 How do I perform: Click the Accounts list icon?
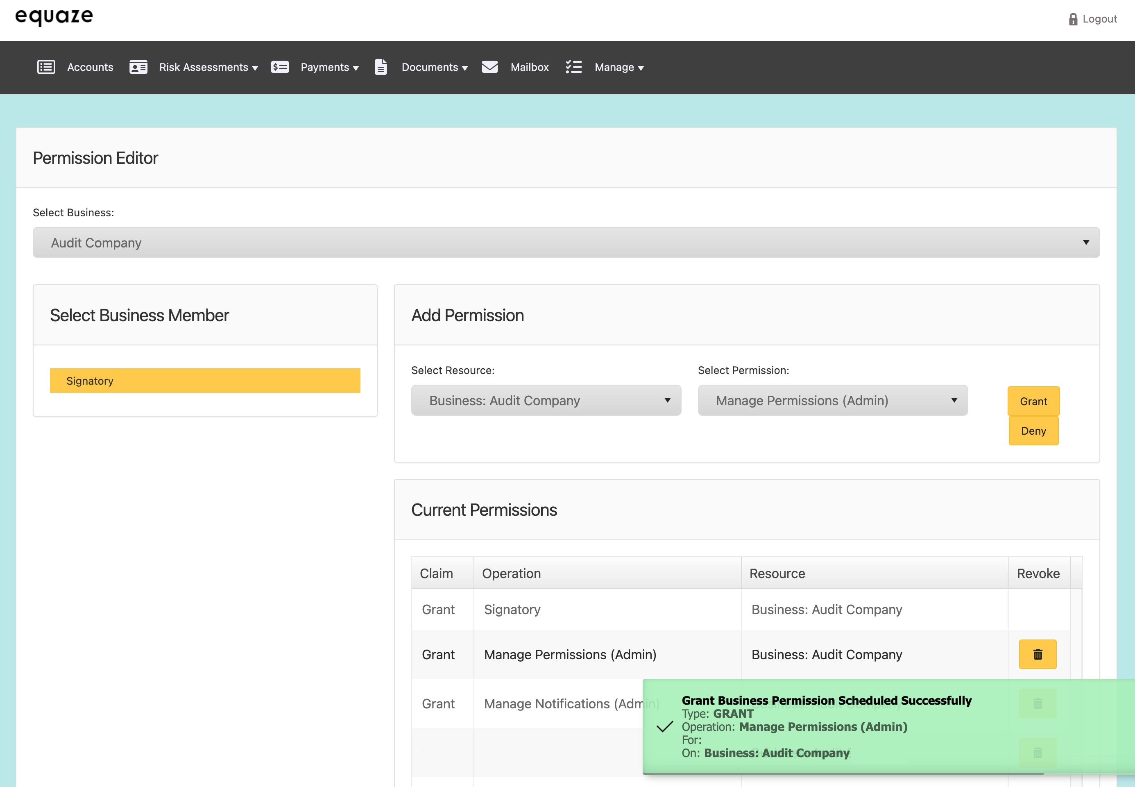click(46, 67)
